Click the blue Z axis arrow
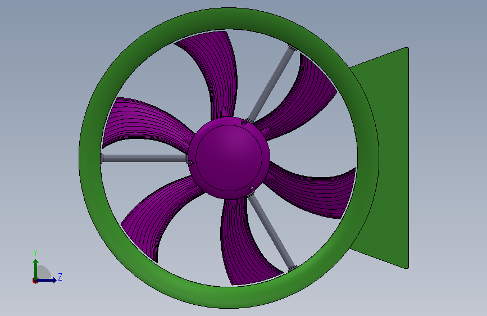Viewport: 487px width, 316px height. pos(47,280)
